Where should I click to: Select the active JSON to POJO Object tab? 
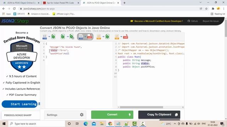click(x=100, y=3)
